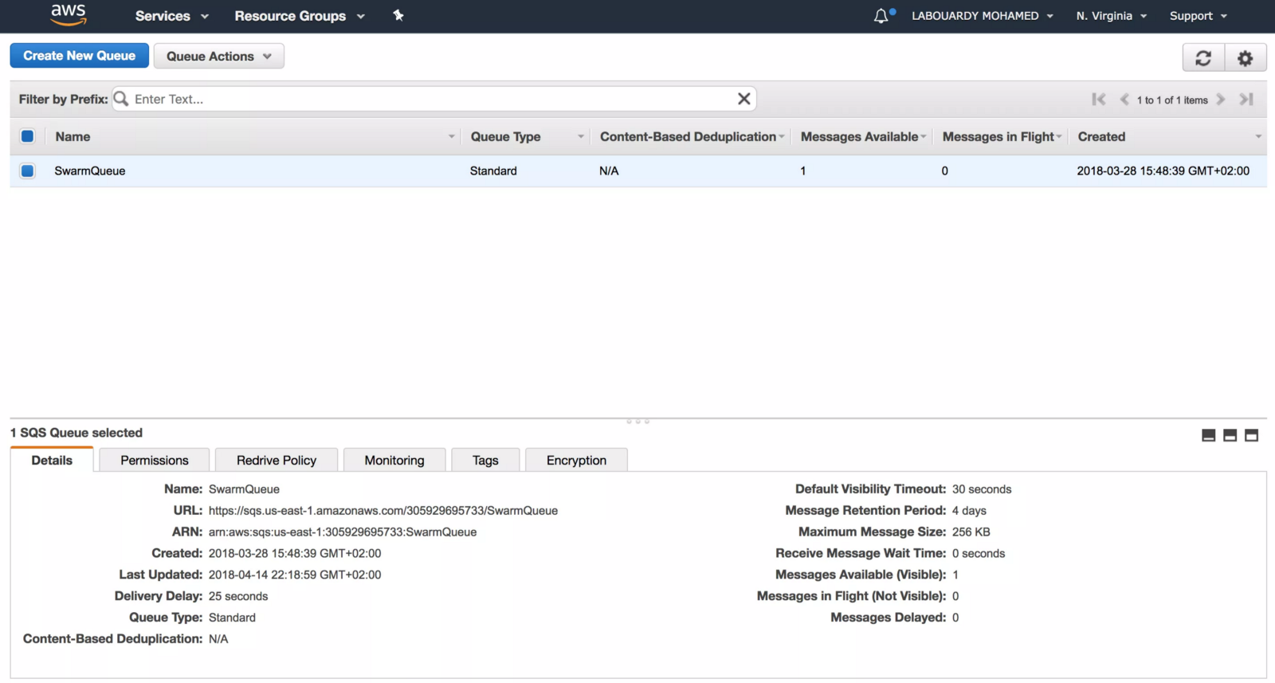Viewport: 1275px width, 683px height.
Task: Click the Maximum Message Size 256 KB value
Action: click(971, 532)
